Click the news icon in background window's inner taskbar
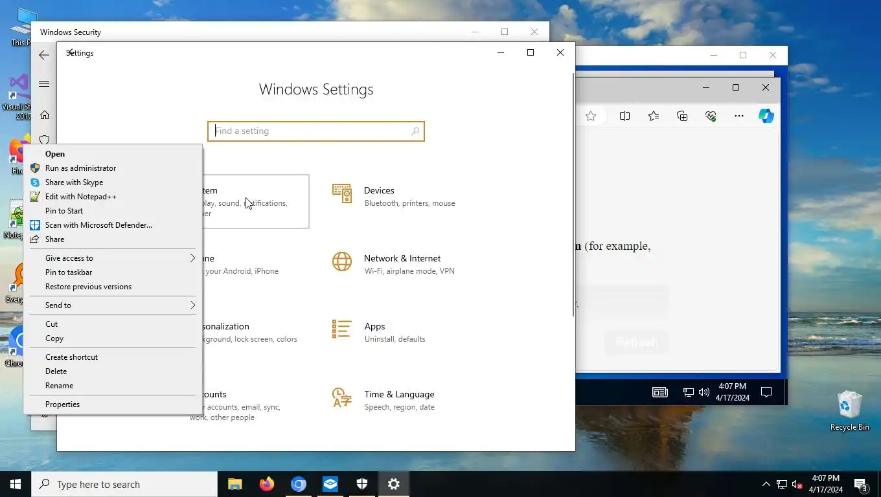Screen dimensions: 881x497 click(659, 392)
